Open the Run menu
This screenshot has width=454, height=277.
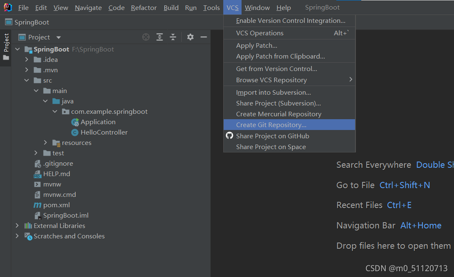click(191, 7)
